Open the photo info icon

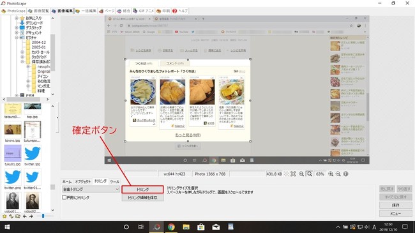345,174
